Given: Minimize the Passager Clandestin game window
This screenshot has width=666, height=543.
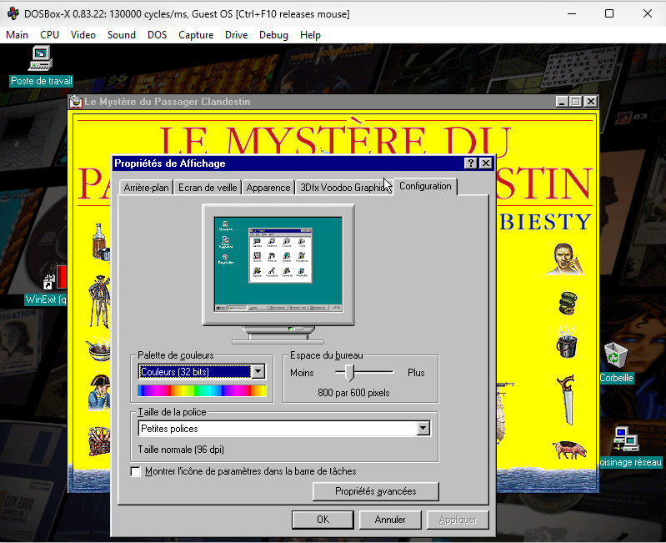Looking at the screenshot, I should pyautogui.click(x=562, y=102).
